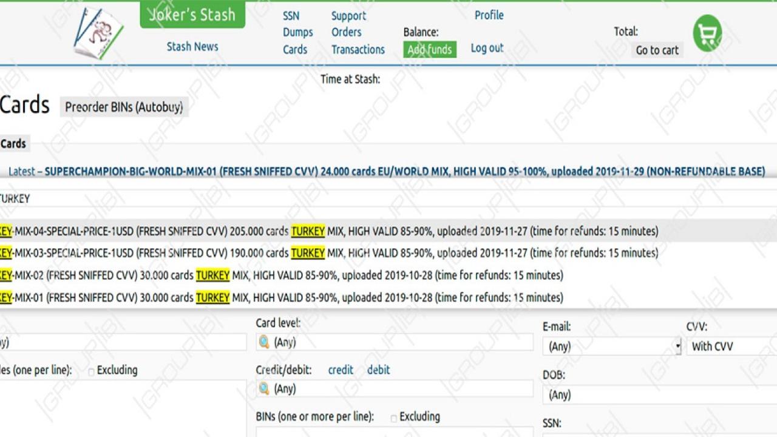The height and width of the screenshot is (437, 777).
Task: Select the Cards tab below the heading
Action: (13, 144)
